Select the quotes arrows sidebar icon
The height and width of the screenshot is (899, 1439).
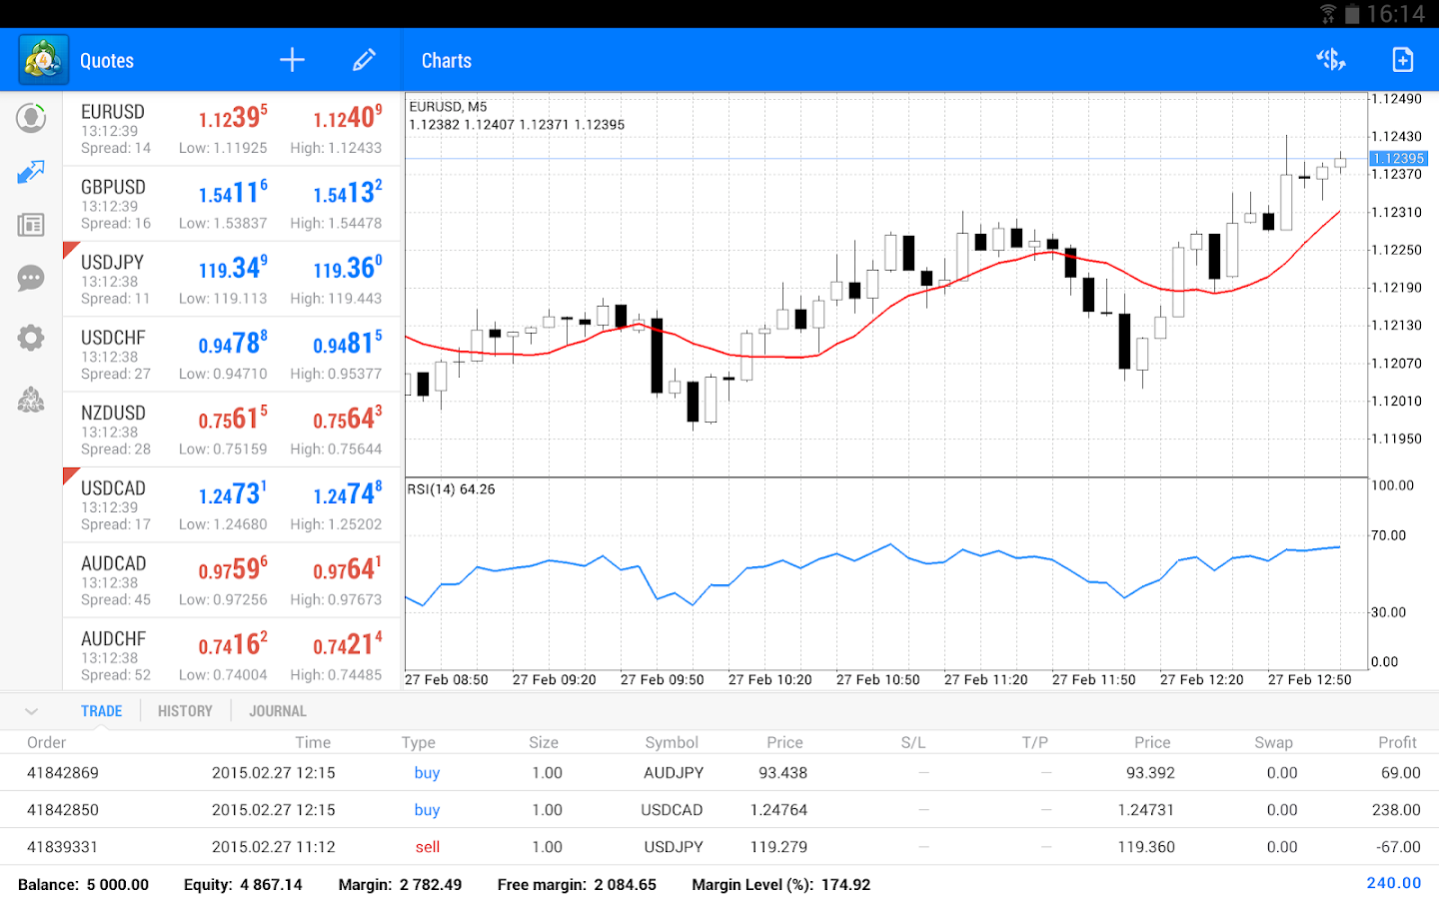[x=31, y=172]
